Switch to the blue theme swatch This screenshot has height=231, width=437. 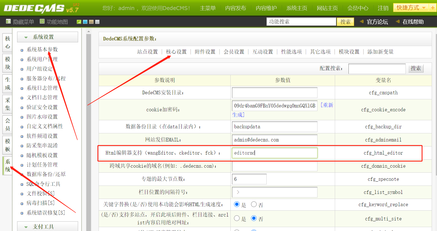point(85,22)
